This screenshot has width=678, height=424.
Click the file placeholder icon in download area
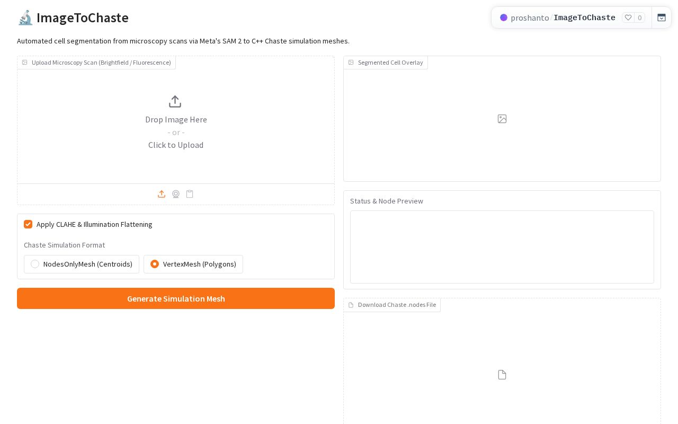point(502,375)
